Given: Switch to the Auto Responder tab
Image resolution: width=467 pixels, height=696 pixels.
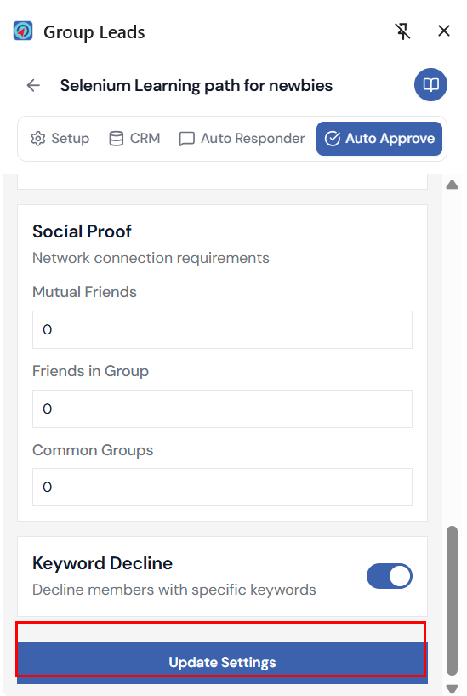Looking at the screenshot, I should pos(242,139).
